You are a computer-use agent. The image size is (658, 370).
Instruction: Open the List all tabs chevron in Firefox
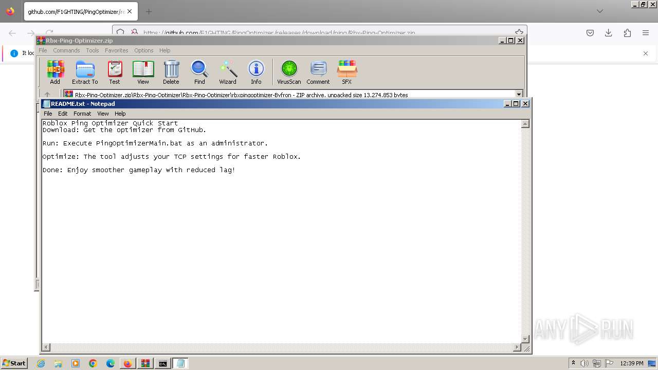point(600,11)
